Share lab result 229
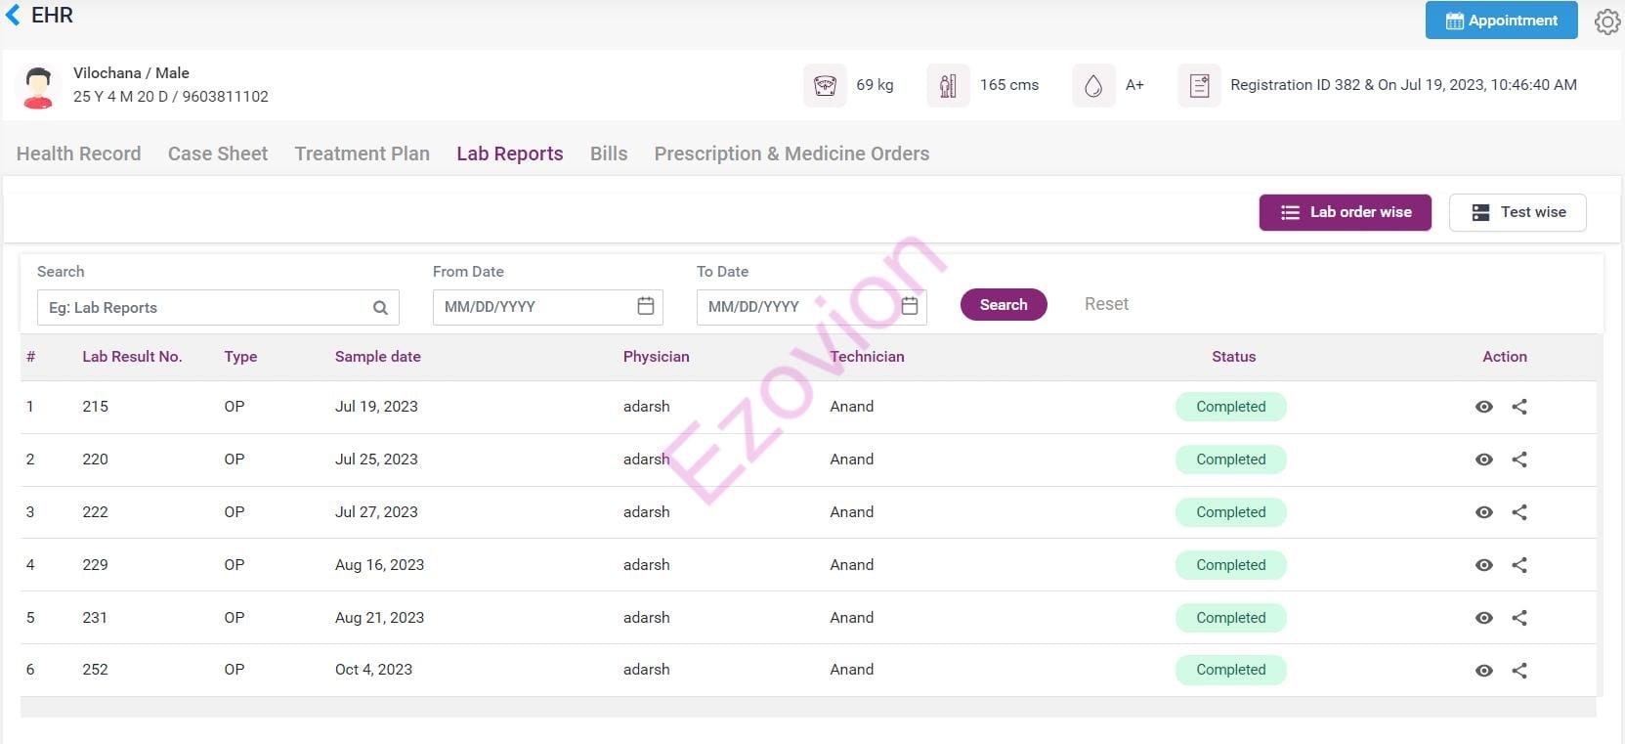The image size is (1625, 744). coord(1519,565)
